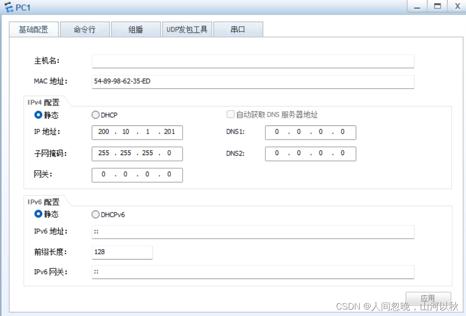
Task: Toggle 自动获取 DNS 服务器地址 checkbox
Action: pyautogui.click(x=231, y=114)
